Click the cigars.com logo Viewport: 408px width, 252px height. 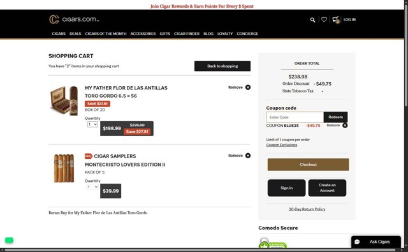pos(74,19)
